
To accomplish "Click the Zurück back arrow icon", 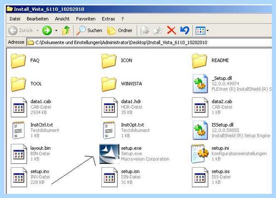I will coord(13,30).
